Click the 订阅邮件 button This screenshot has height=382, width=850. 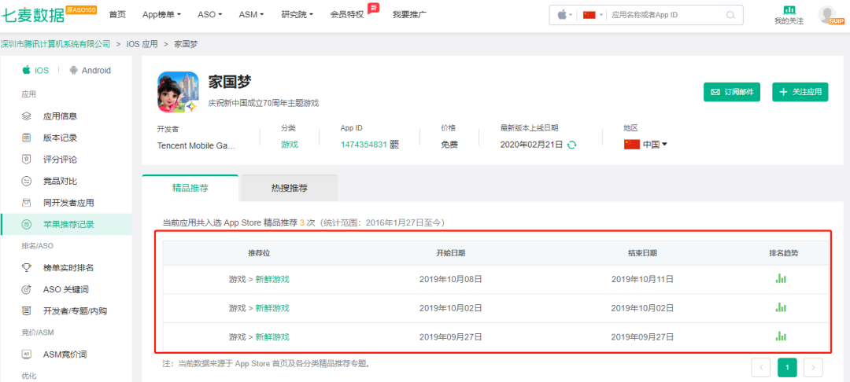pos(732,92)
